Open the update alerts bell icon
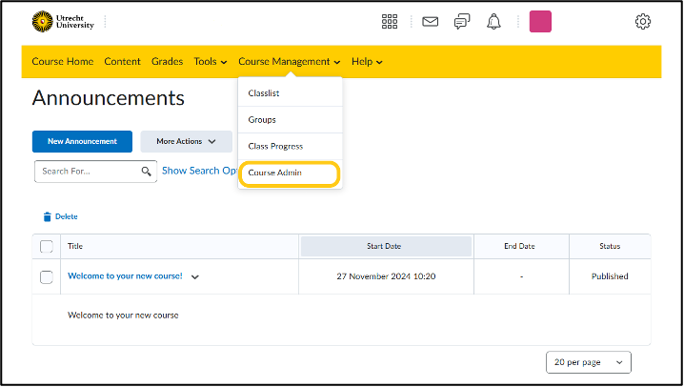The height and width of the screenshot is (387, 684). 493,21
